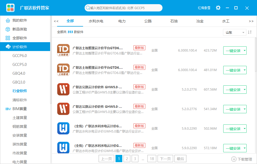Select the 全部 category tab
The width and height of the screenshot is (257, 164).
tap(70, 21)
